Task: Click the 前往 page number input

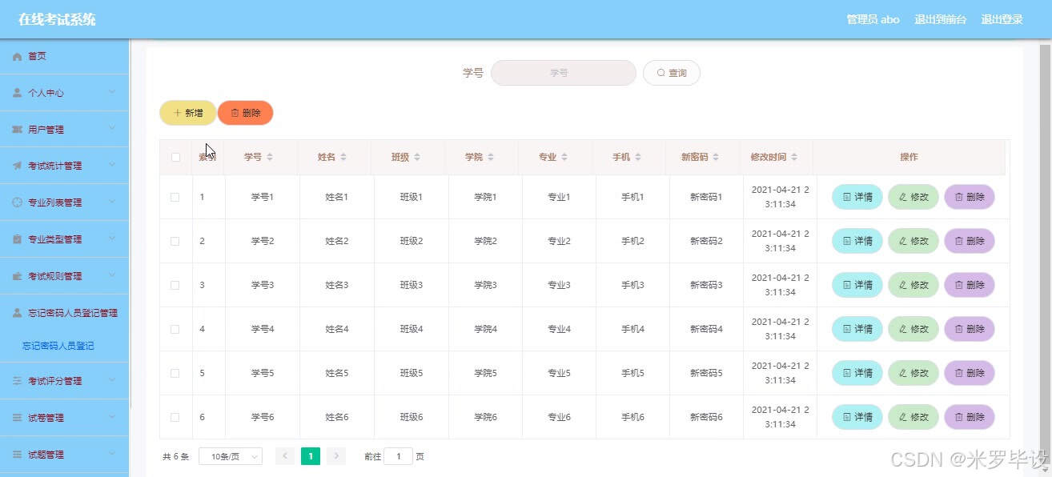Action: [x=398, y=456]
